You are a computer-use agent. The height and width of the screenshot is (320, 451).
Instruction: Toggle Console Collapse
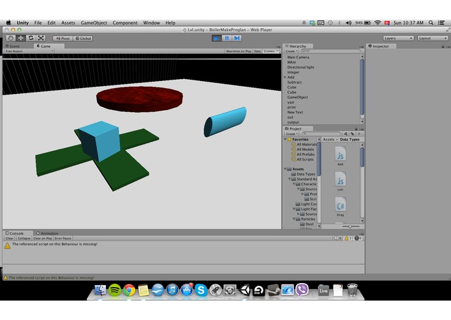(x=24, y=238)
